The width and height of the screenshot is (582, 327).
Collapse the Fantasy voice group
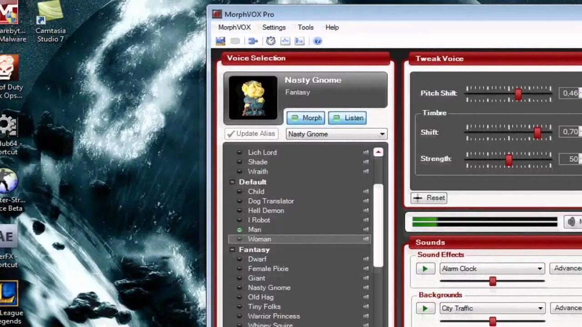point(232,250)
